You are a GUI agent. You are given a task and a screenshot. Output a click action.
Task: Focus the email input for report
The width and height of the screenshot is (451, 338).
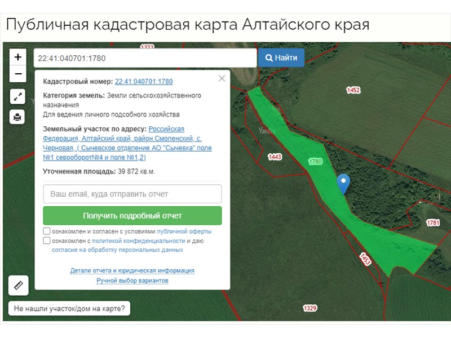(132, 194)
